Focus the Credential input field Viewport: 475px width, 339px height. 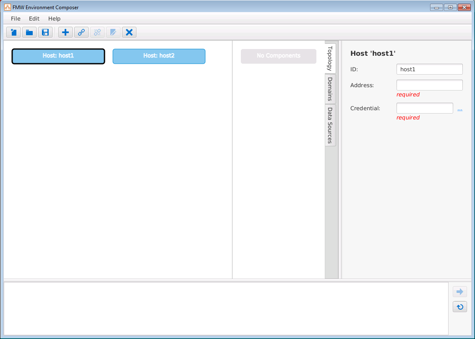425,108
